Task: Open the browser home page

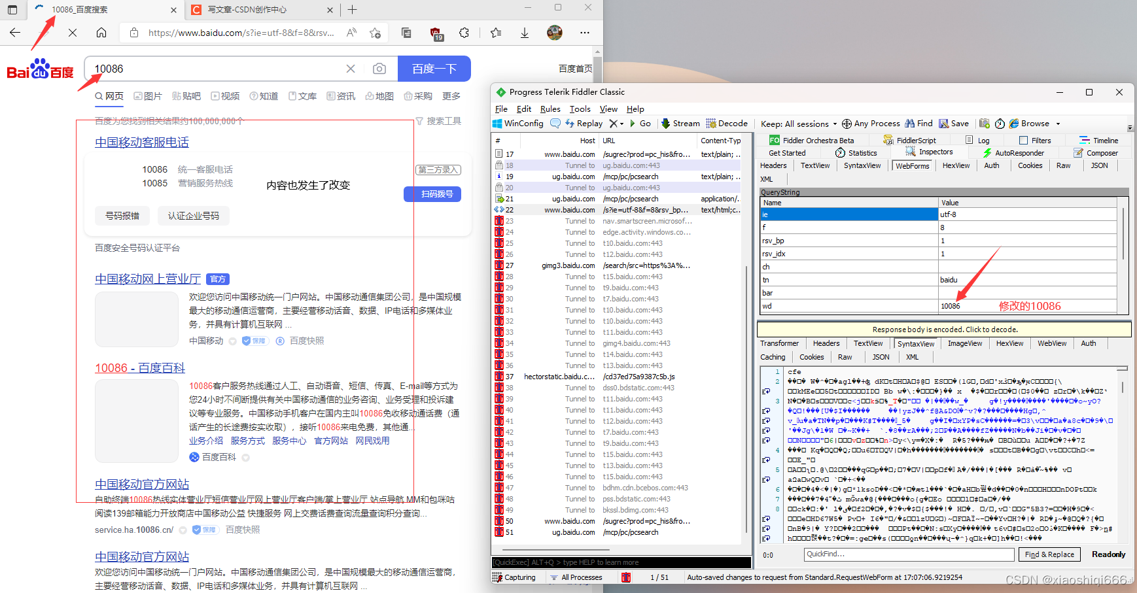Action: [101, 33]
